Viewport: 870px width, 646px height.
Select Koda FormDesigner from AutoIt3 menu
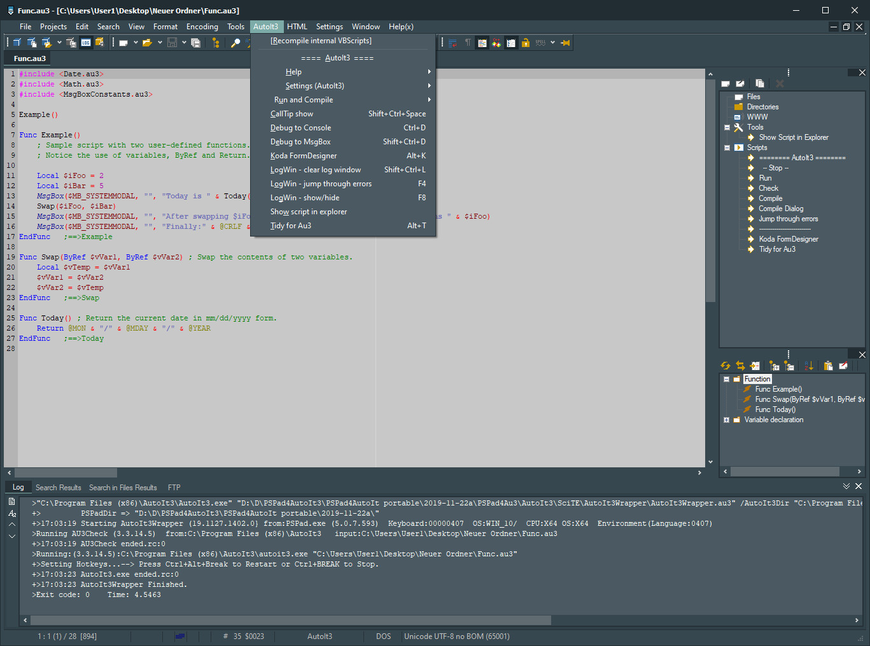[x=304, y=156]
